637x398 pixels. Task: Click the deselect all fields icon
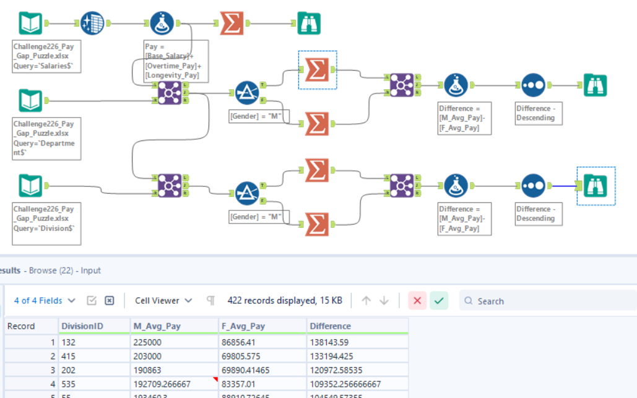[x=110, y=301]
